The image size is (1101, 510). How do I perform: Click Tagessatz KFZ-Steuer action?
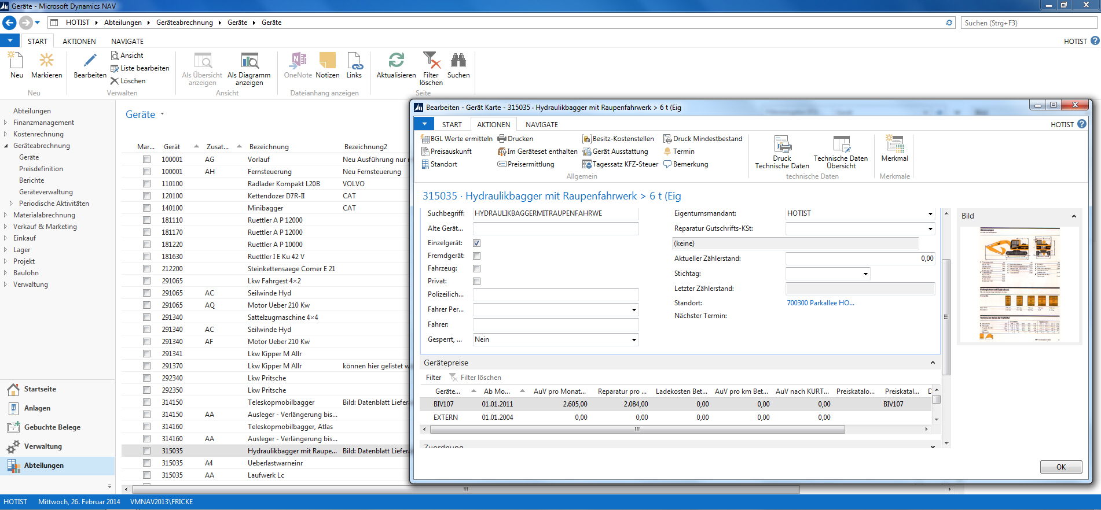coord(621,164)
